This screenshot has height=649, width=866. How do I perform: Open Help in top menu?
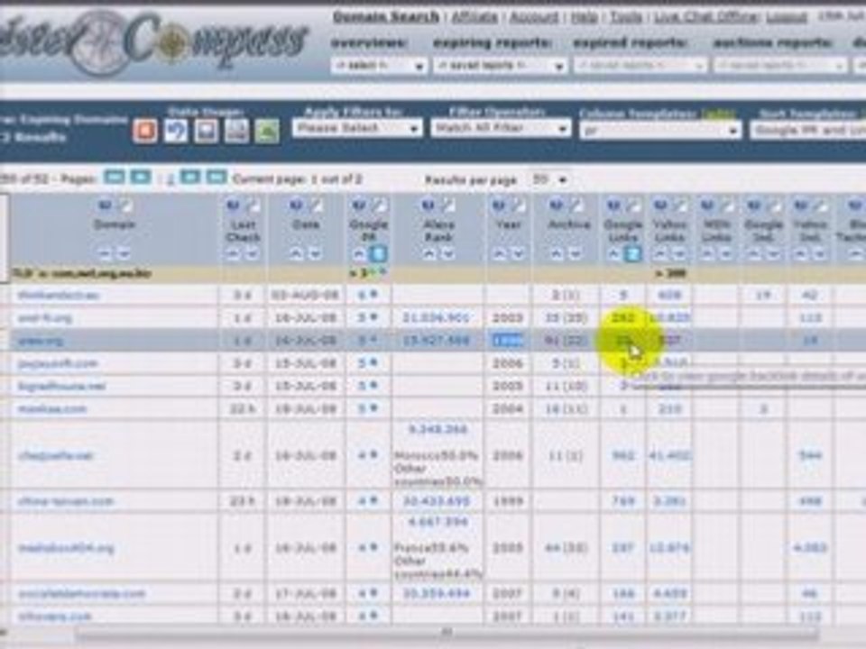[x=584, y=17]
